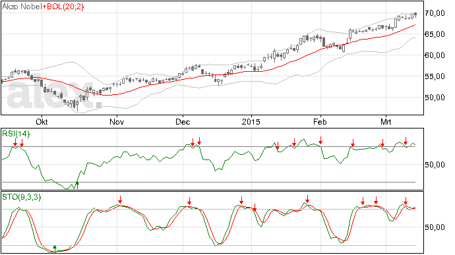455x255 pixels.
Task: Select the 60,00 price axis label
Action: 435,55
